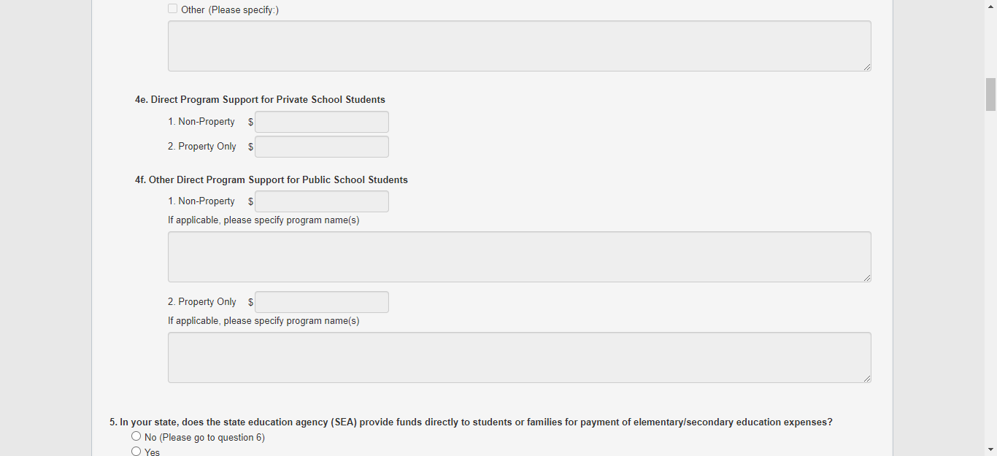
Task: Click the 4e Property Only dollar field
Action: [322, 147]
